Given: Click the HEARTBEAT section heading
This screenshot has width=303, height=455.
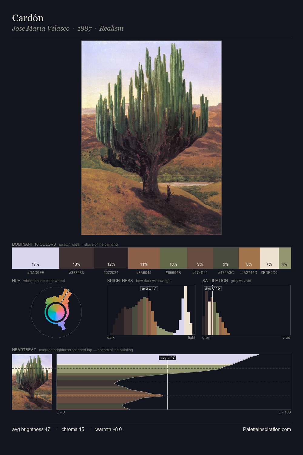Looking at the screenshot, I should pyautogui.click(x=24, y=350).
